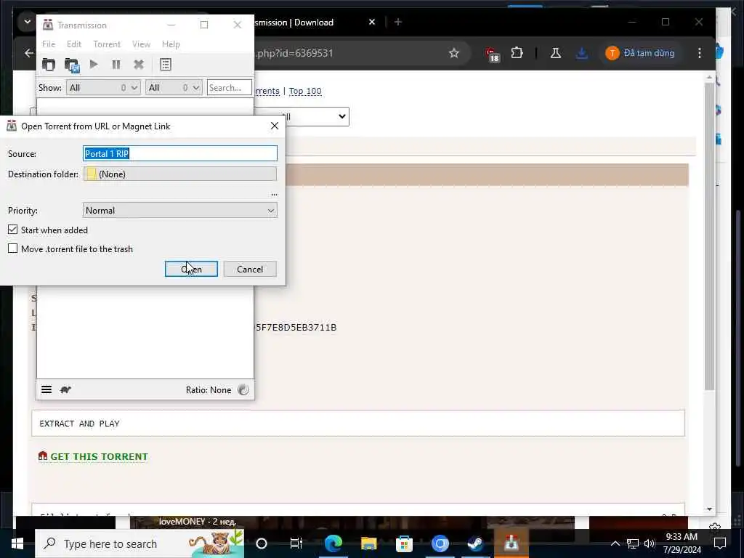The image size is (744, 558).
Task: Click the Cortana circle icon on taskbar
Action: (262, 543)
